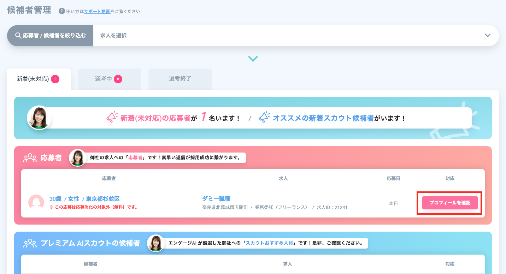Click the 候補者管理 page title
Image resolution: width=506 pixels, height=274 pixels.
29,10
